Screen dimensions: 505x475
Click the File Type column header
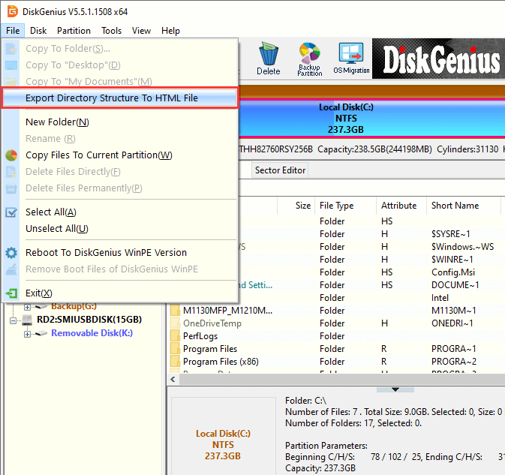336,206
